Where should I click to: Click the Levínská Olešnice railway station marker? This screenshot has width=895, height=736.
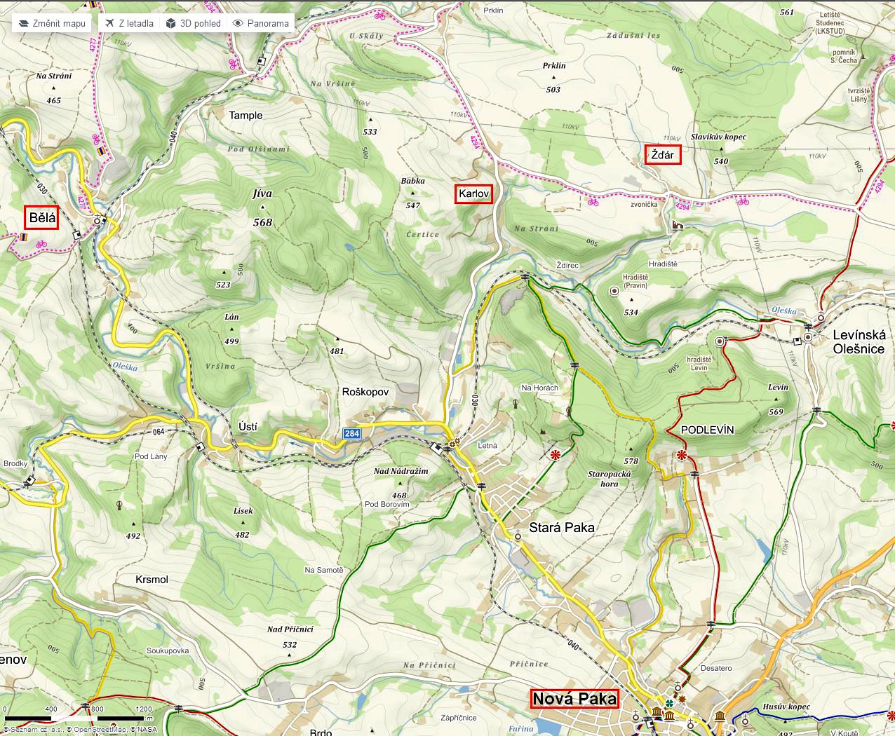click(808, 337)
